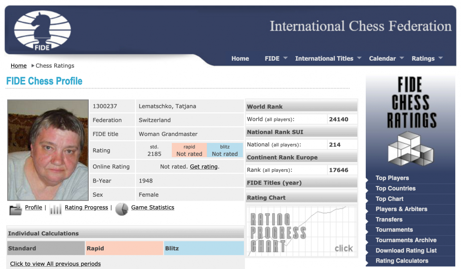Open the Rating Progress link
The image size is (461, 269).
coord(86,208)
